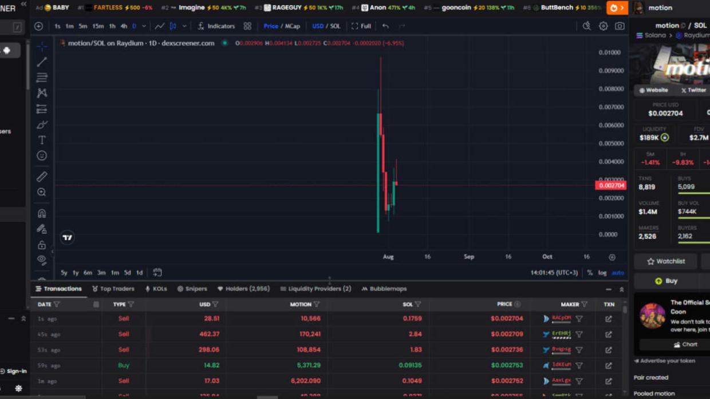Open chart settings gear
The height and width of the screenshot is (399, 710).
point(603,26)
